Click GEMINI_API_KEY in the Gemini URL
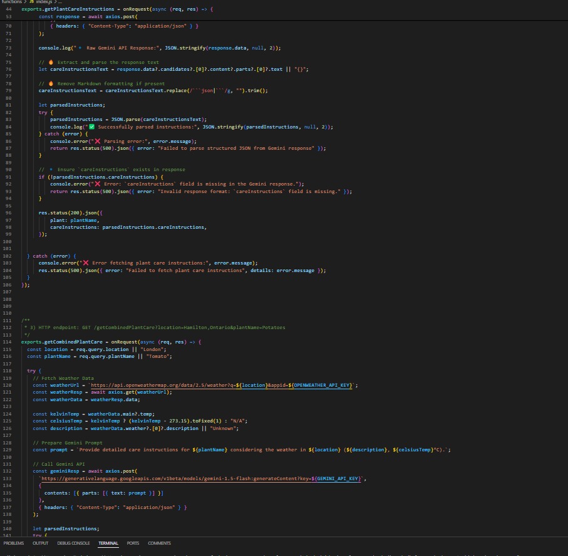Screen dimensions: 568x556 pos(338,478)
